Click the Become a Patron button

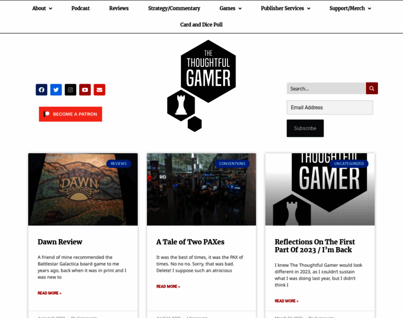(x=71, y=114)
